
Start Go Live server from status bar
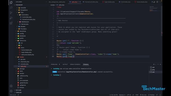pos(143,95)
